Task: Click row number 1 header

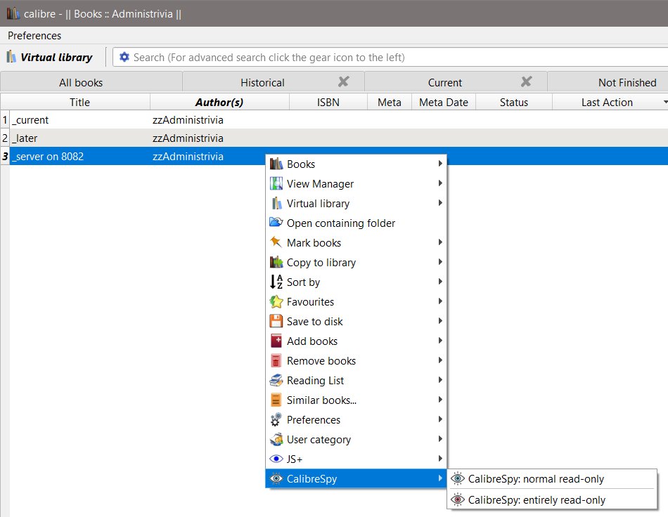Action: pyautogui.click(x=5, y=119)
